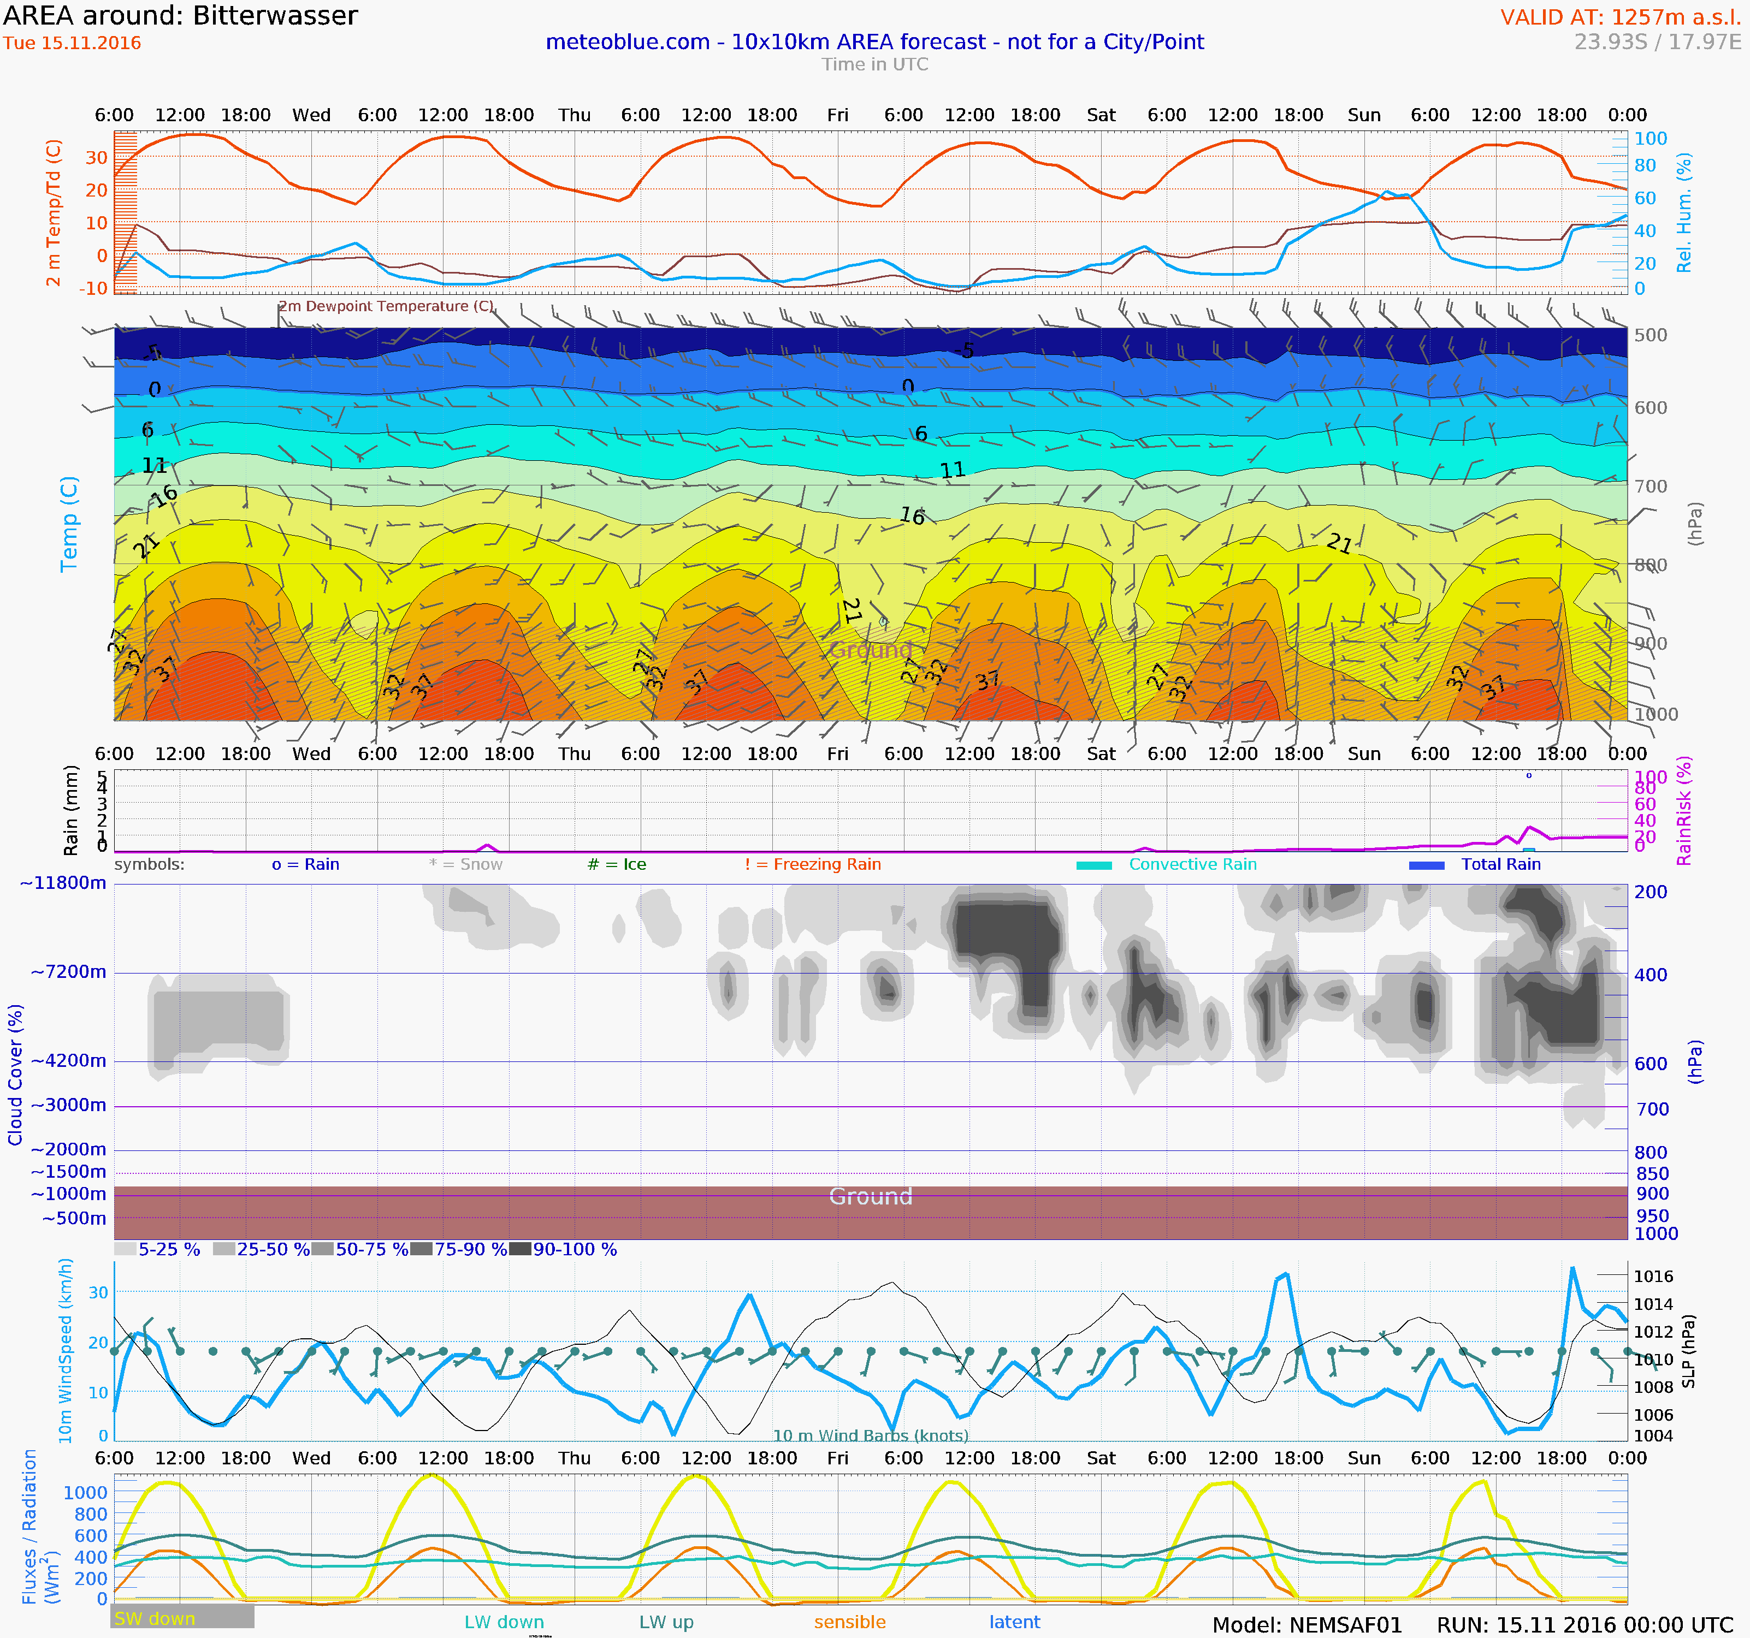Click the small rain symbol on Sunday afternoon
The height and width of the screenshot is (1638, 1750).
pyautogui.click(x=1529, y=775)
